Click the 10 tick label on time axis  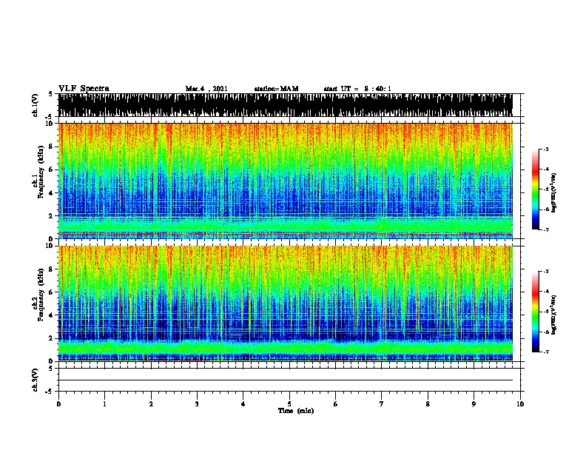point(520,403)
